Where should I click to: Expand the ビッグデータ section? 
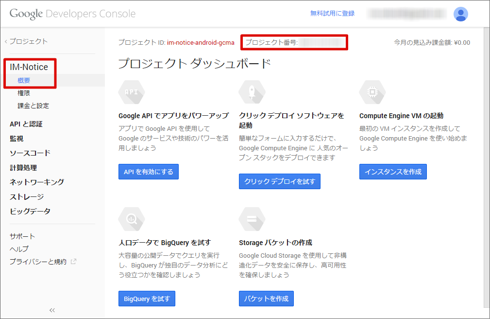tap(30, 212)
